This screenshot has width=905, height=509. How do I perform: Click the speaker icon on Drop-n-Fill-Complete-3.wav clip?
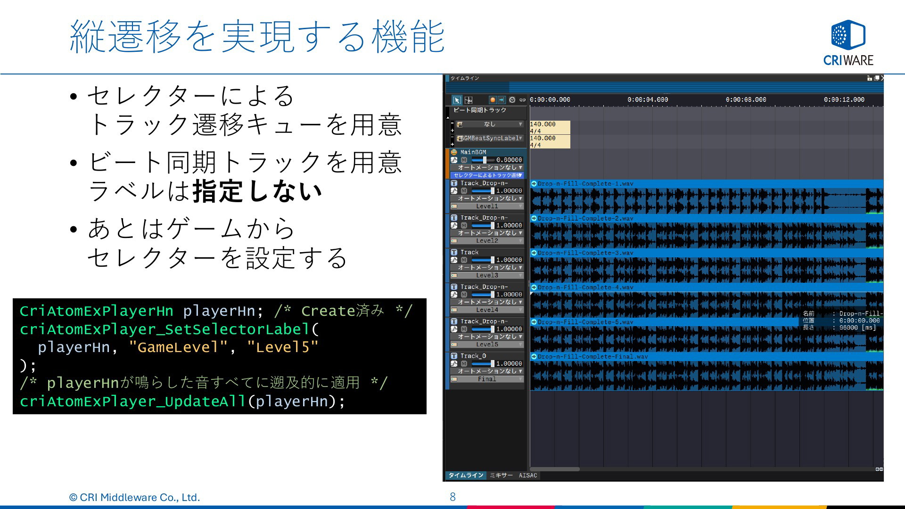pyautogui.click(x=534, y=253)
